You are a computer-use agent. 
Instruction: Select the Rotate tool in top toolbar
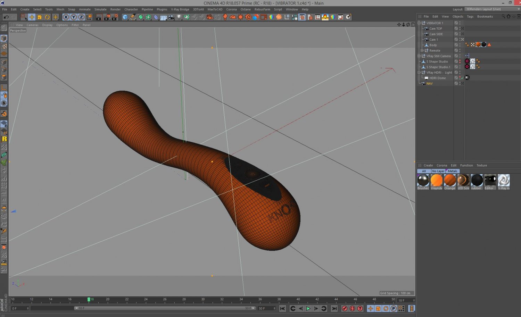47,17
